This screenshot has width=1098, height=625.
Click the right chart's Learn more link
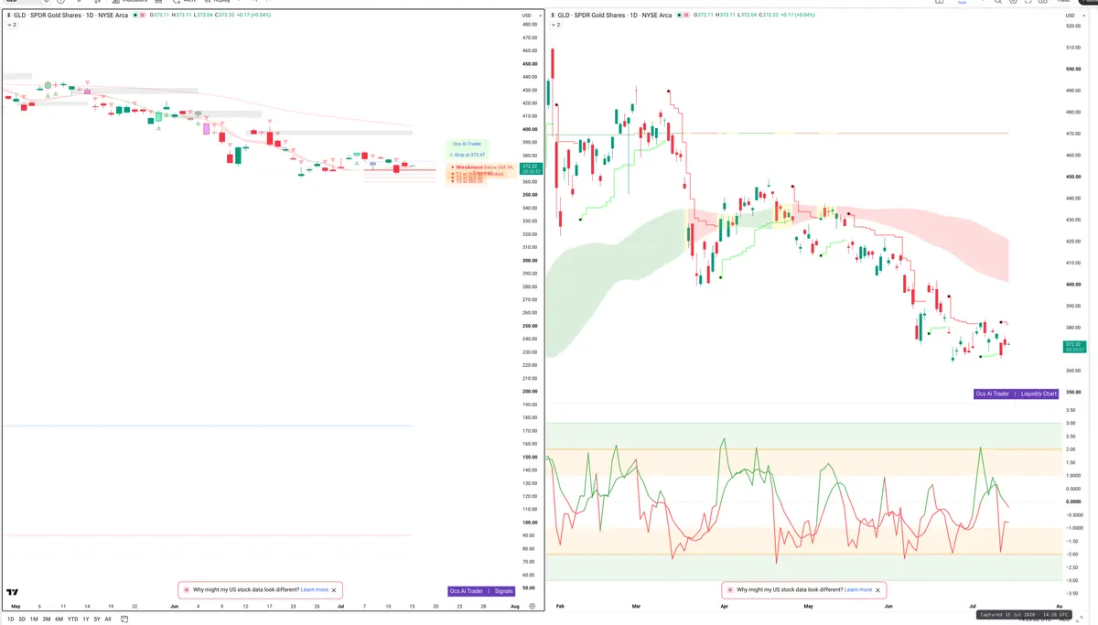click(857, 590)
